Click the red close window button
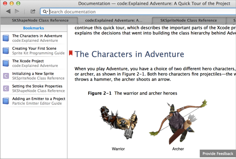Viewport: 236px width, 159px height. click(5, 3)
